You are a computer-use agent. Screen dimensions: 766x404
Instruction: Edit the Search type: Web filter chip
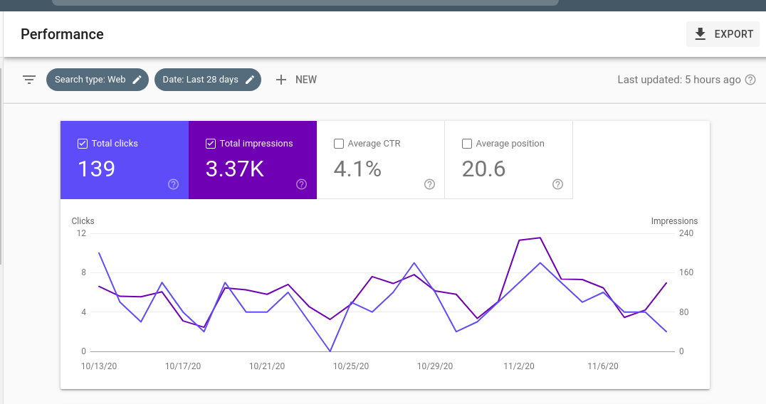pyautogui.click(x=98, y=80)
